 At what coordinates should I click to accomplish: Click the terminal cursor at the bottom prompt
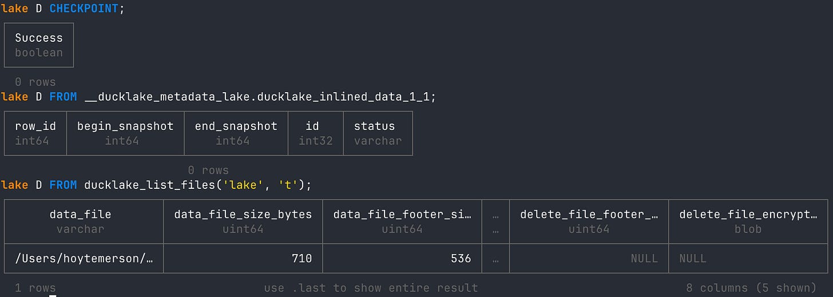click(x=53, y=295)
